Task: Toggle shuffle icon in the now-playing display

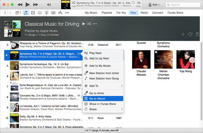Action: coord(73,2)
